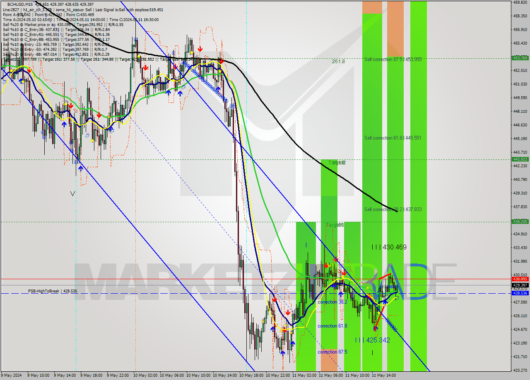Click '9 May 2024' on time axis
This screenshot has height=380, width=530.
click(12, 375)
